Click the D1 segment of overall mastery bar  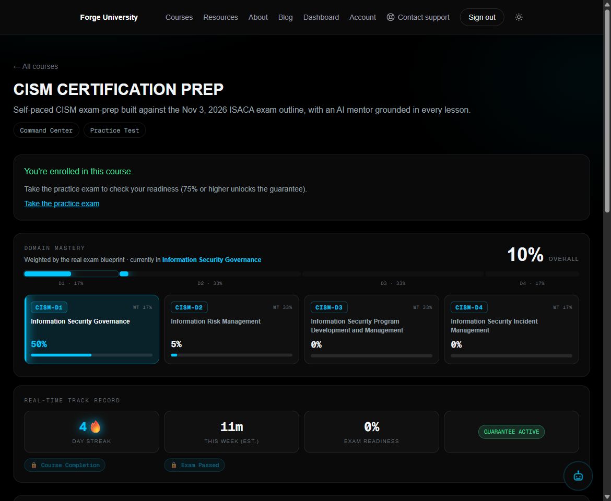click(71, 274)
